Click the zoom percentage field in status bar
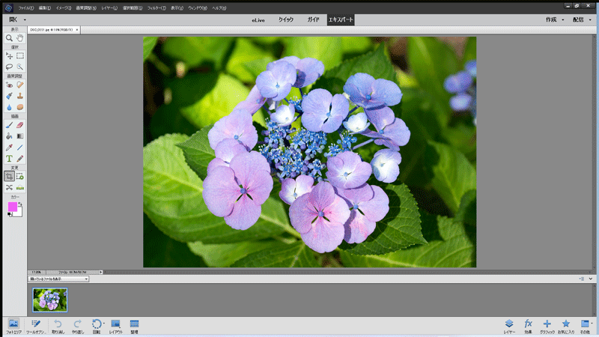 click(x=36, y=272)
